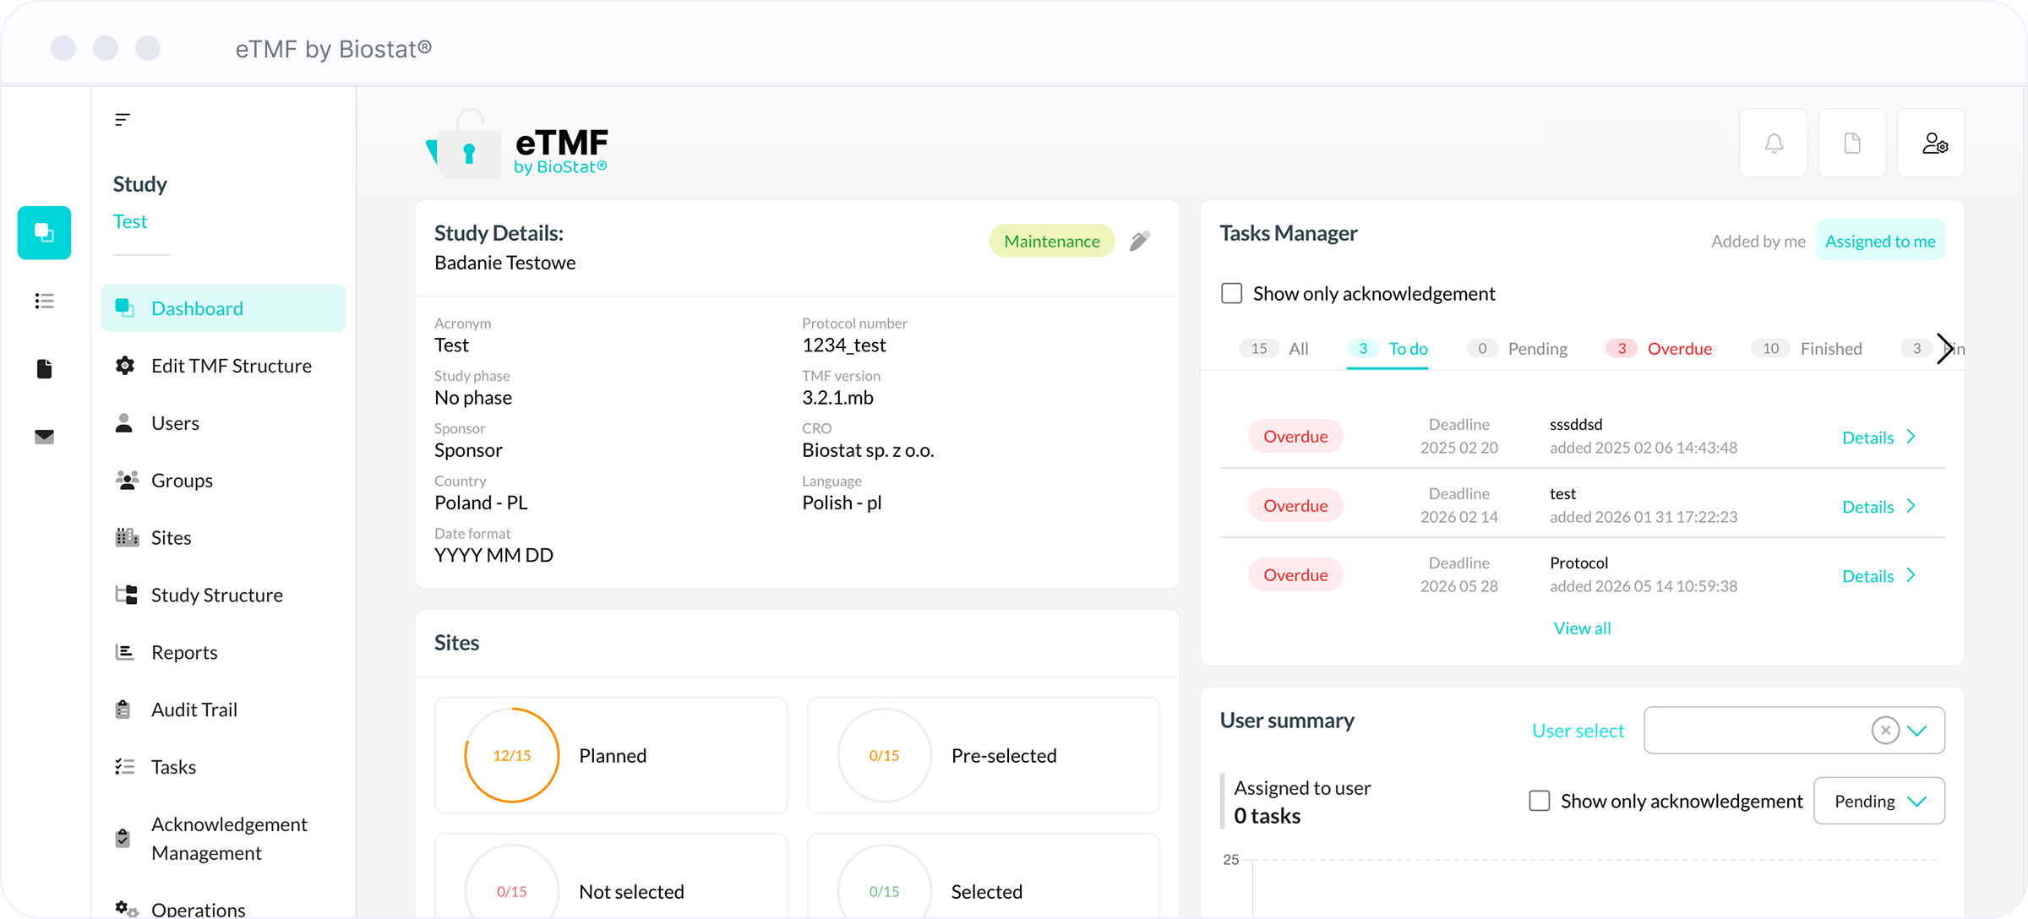Click the Users person icon
The width and height of the screenshot is (2028, 919).
[x=124, y=423]
